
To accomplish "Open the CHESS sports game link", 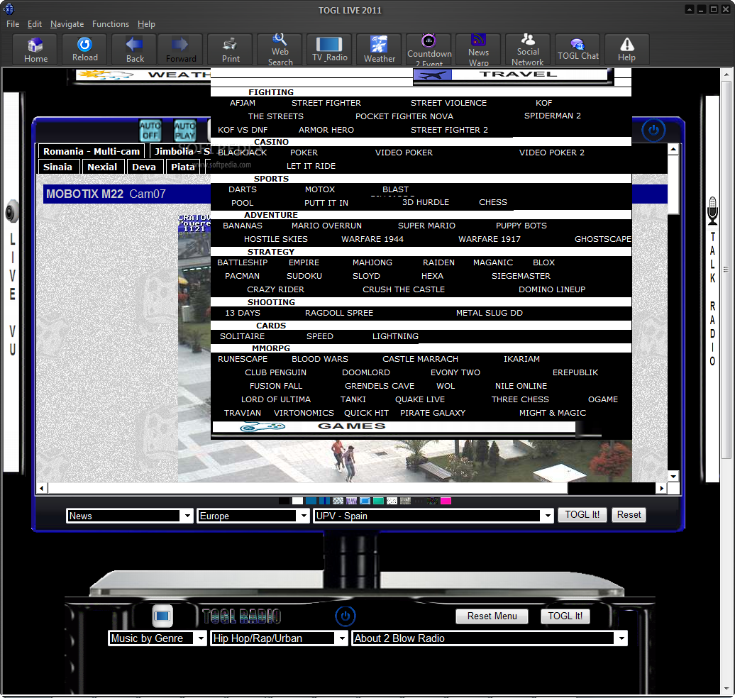I will 493,202.
